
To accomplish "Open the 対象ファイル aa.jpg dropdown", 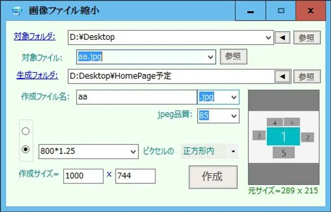I will coord(210,57).
